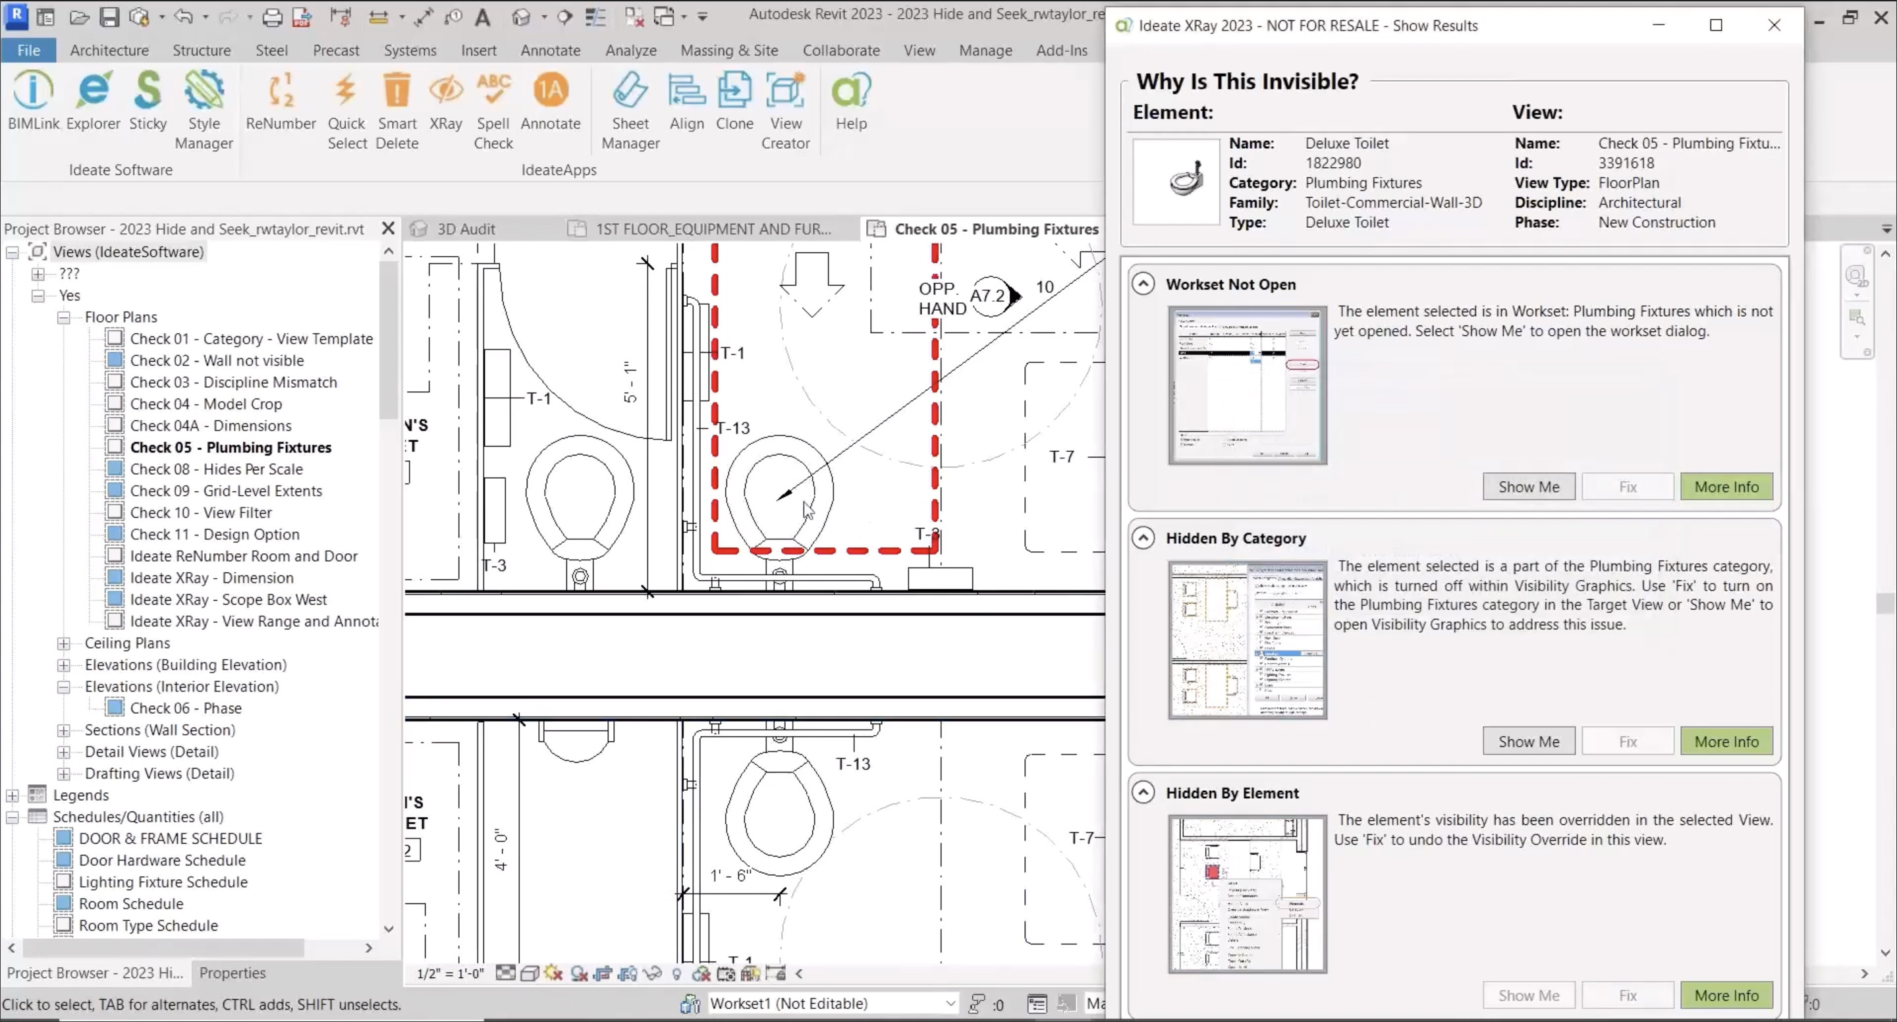Click the Project Browser horizontal scrollbar
This screenshot has height=1022, width=1897.
coord(163,948)
